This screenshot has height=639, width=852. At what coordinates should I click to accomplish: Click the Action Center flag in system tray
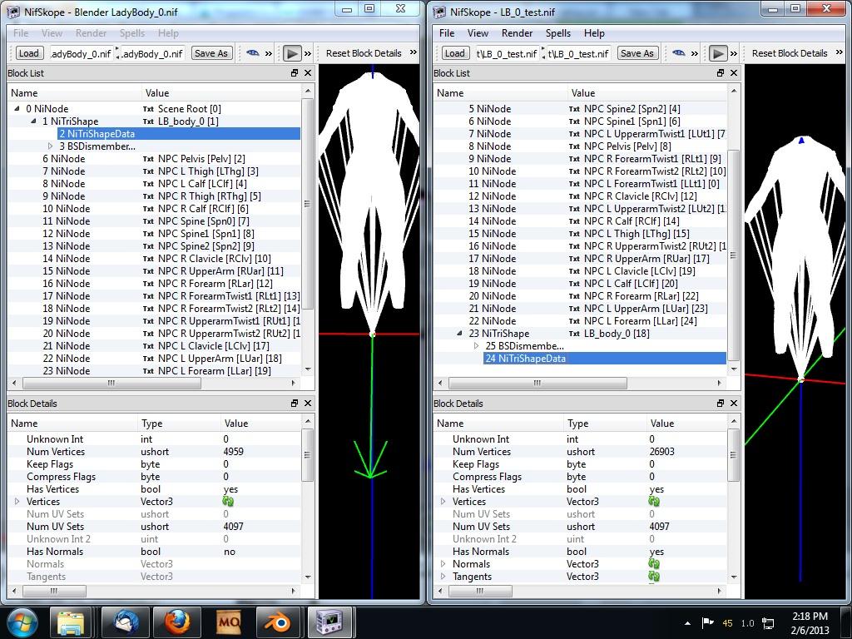(x=707, y=623)
